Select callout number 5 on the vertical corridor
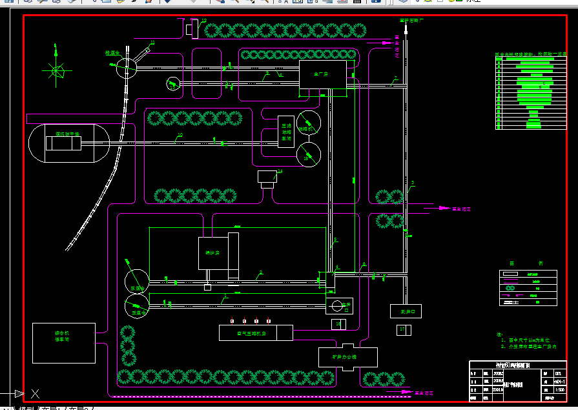The image size is (578, 410). click(x=335, y=240)
